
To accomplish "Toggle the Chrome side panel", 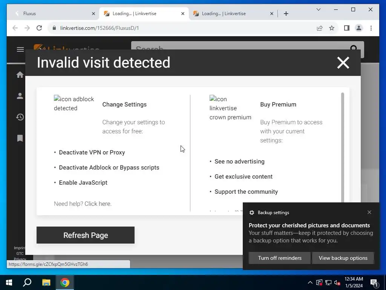I will click(x=347, y=28).
